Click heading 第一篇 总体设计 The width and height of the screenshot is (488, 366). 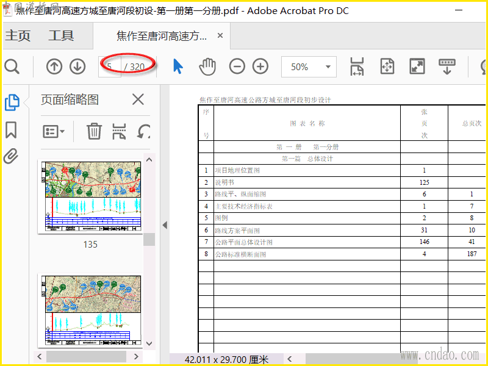[307, 159]
